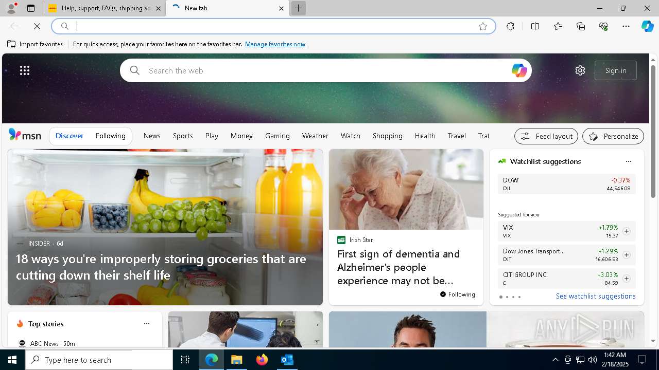
Task: Open Settings and more menu
Action: [626, 26]
